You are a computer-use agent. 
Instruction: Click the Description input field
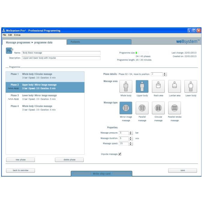click(x=61, y=58)
